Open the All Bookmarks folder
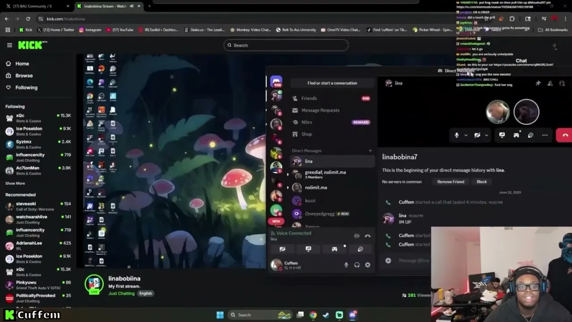 click(553, 30)
